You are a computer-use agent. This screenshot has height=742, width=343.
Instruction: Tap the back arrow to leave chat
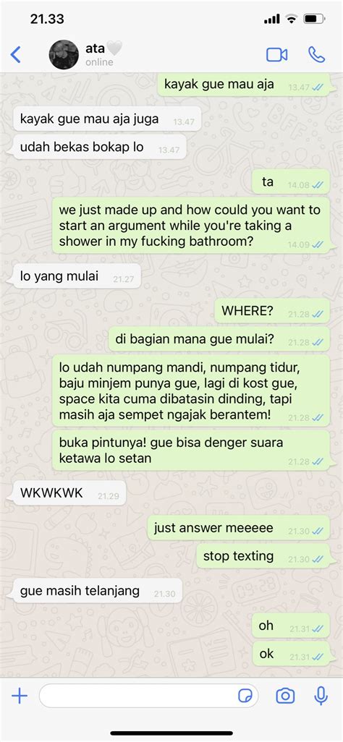coord(16,55)
